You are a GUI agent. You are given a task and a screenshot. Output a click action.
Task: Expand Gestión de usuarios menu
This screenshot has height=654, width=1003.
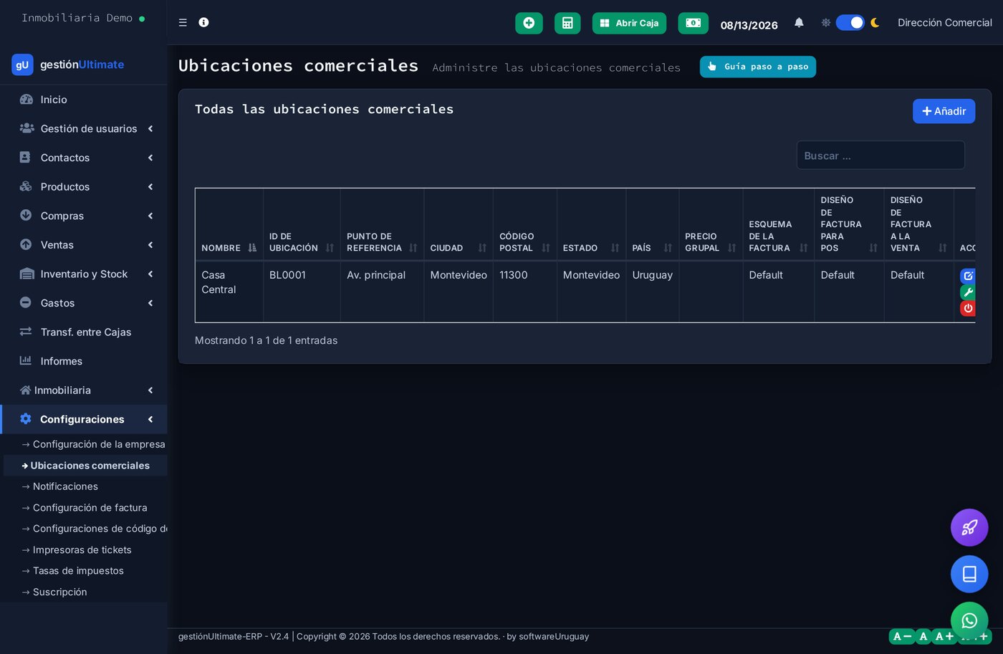point(85,129)
